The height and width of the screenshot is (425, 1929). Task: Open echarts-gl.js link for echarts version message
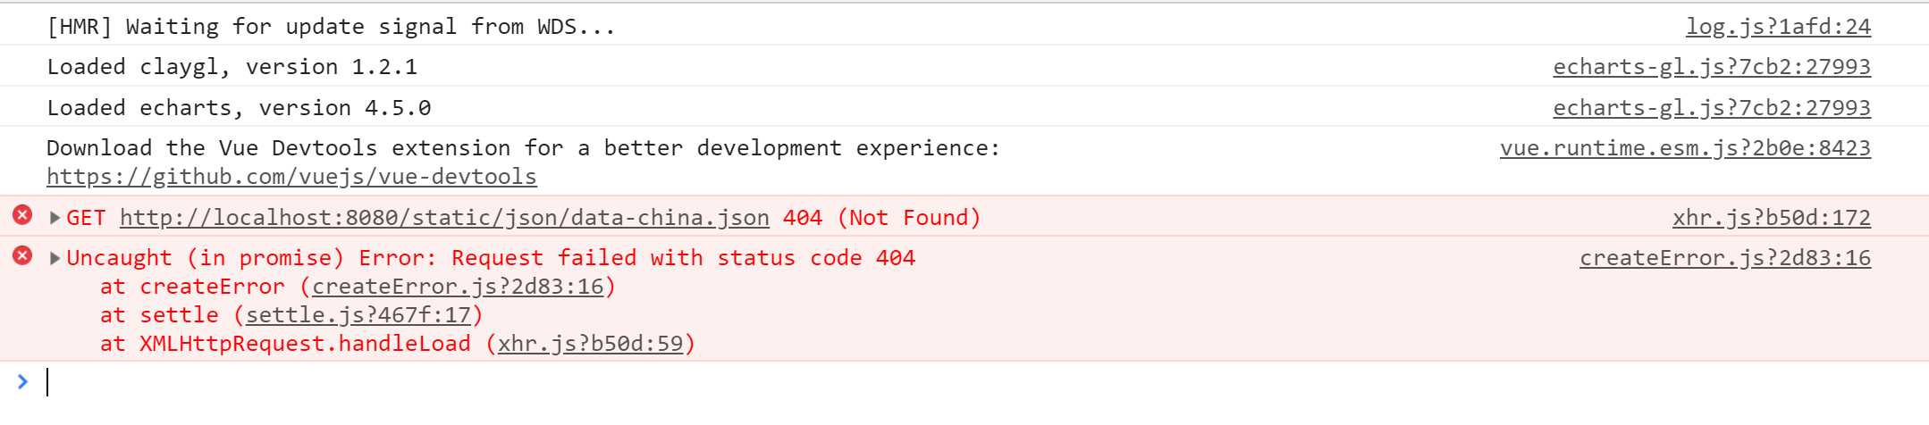coord(1712,108)
